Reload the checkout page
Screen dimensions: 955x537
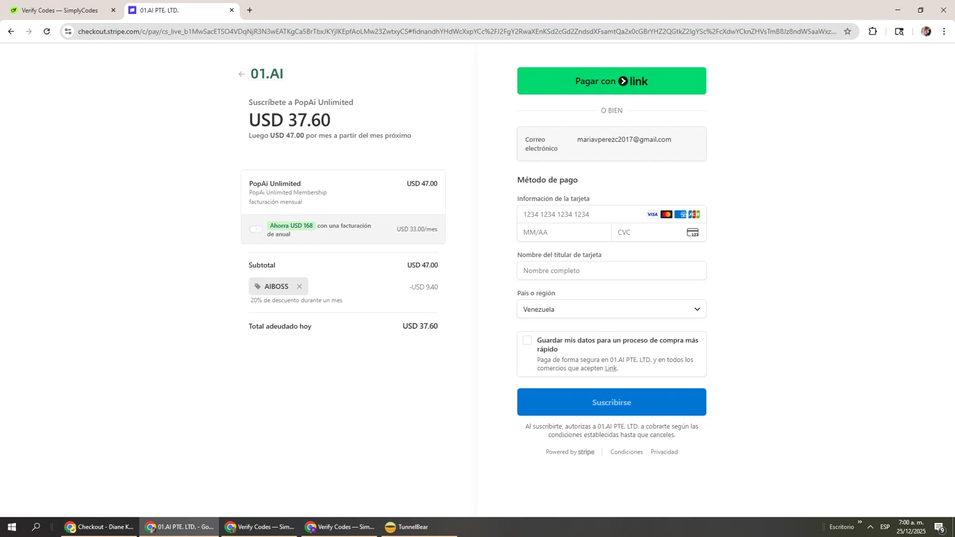pos(46,31)
